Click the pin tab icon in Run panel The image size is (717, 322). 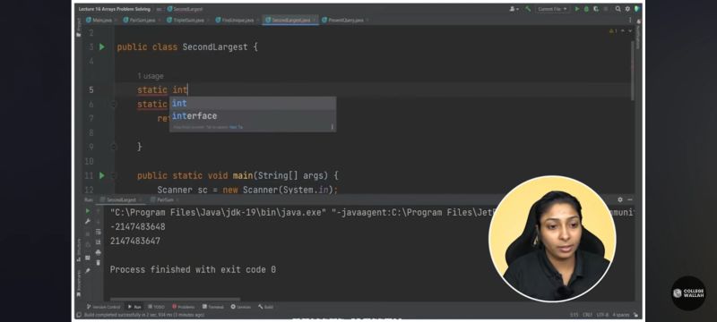tap(88, 271)
